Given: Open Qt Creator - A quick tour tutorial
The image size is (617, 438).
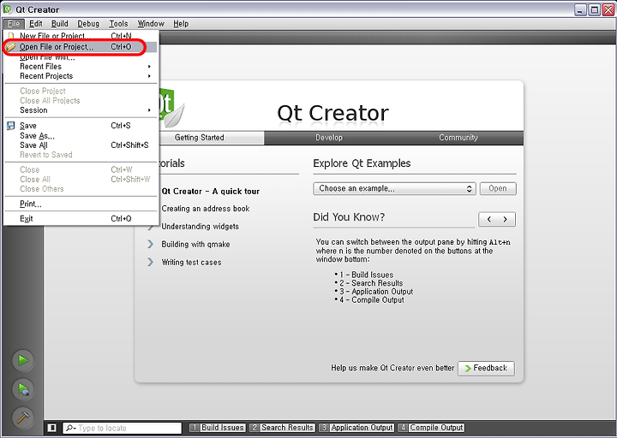Looking at the screenshot, I should pyautogui.click(x=211, y=192).
